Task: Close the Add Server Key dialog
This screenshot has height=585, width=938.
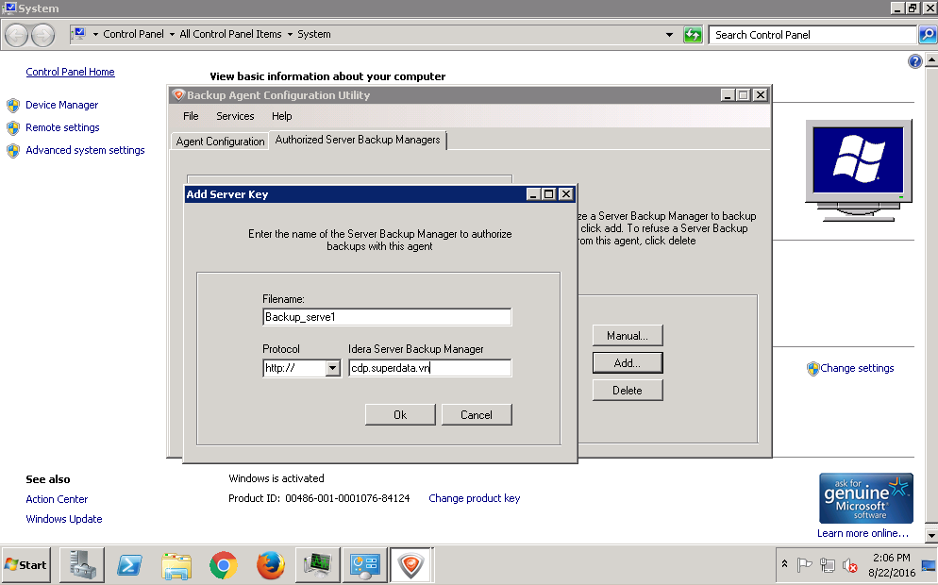Action: pyautogui.click(x=566, y=193)
